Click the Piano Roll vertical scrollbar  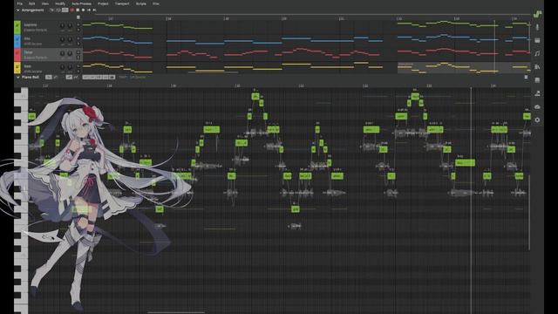pos(529,212)
